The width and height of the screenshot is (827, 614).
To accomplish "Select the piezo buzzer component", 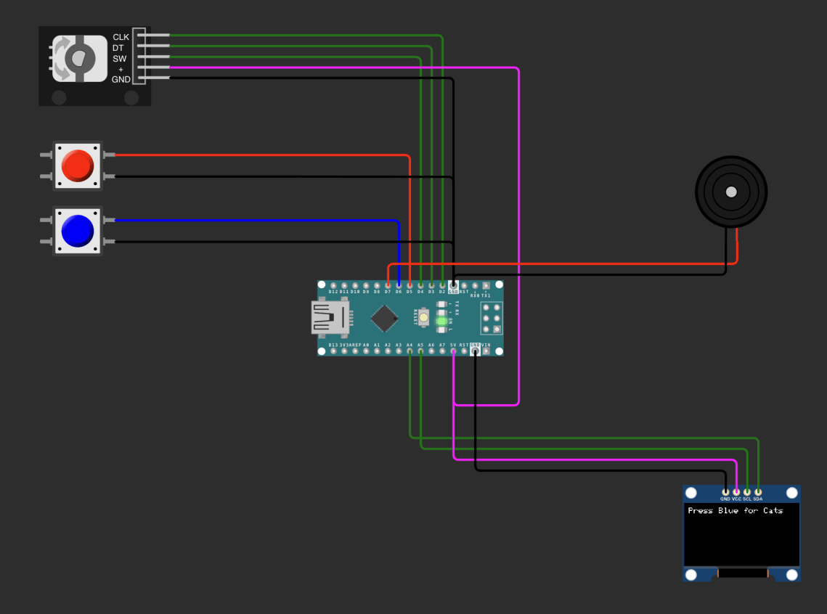I will click(731, 192).
